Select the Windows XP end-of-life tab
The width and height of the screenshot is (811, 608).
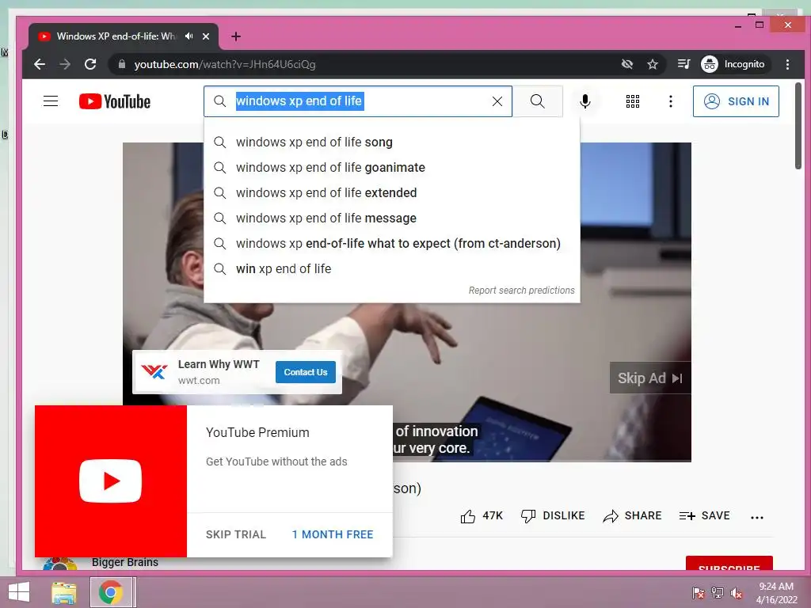click(x=116, y=36)
